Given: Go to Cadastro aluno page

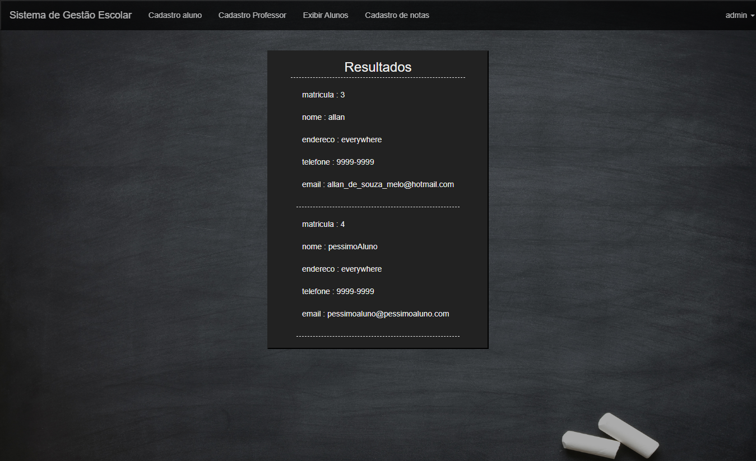Looking at the screenshot, I should coord(175,15).
